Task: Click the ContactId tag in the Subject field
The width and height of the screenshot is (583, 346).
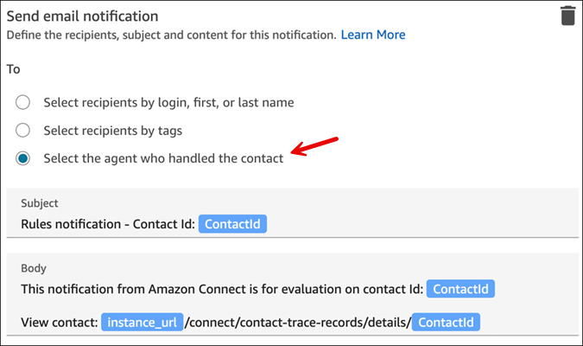Action: click(233, 224)
